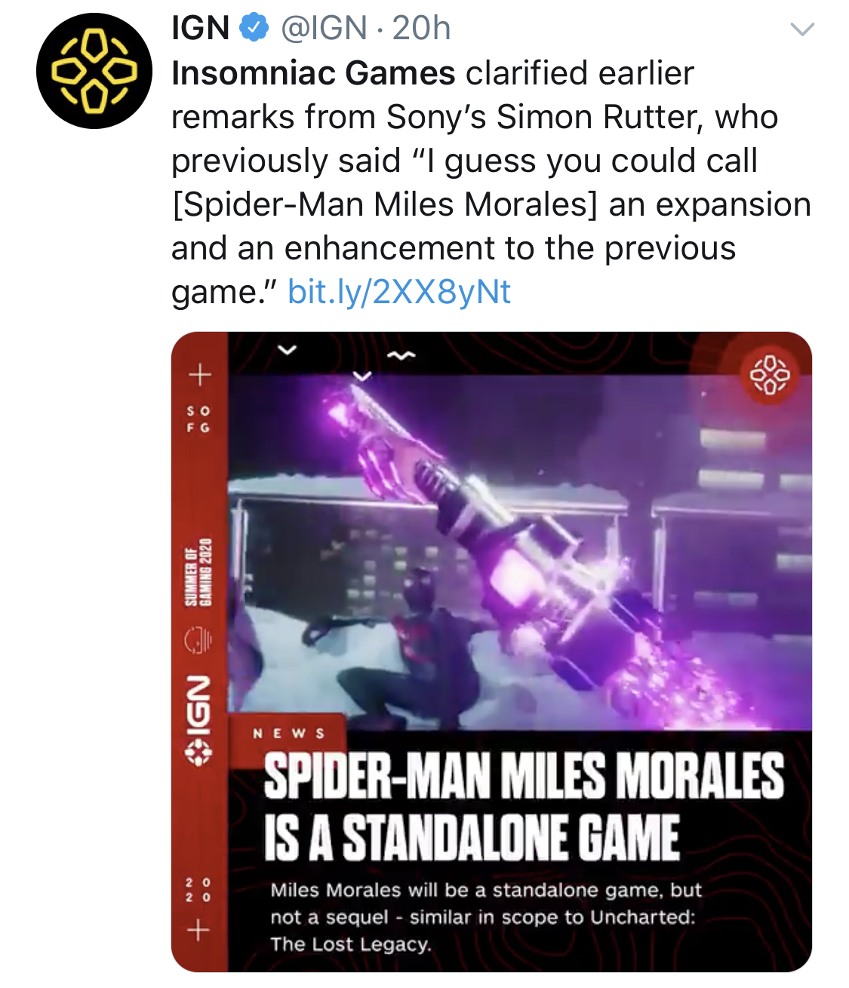Select the red NEWS tag label
The image size is (849, 988).
tap(289, 733)
